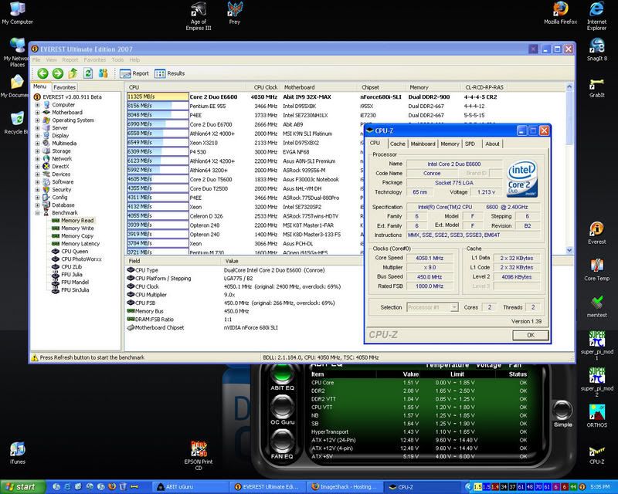Open iTunes desktop icon
Image resolution: width=618 pixels, height=494 pixels.
17,453
